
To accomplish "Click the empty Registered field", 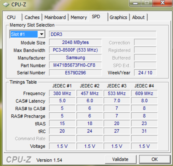I will click(x=145, y=50).
